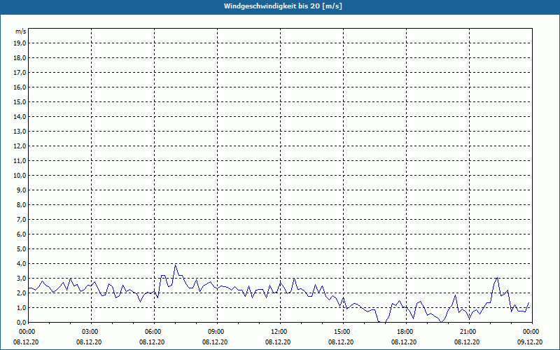Click the '15:00' time label
The image size is (560, 350).
click(x=343, y=332)
